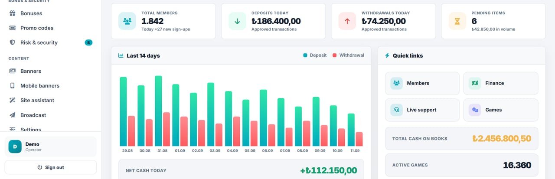Image resolution: width=555 pixels, height=179 pixels.
Task: Click the red withdrawal bar for 29.08
Action: [x=131, y=131]
